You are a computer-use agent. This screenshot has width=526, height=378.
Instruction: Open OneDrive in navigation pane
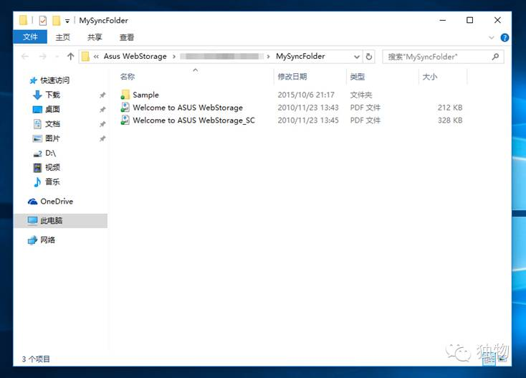tap(56, 202)
